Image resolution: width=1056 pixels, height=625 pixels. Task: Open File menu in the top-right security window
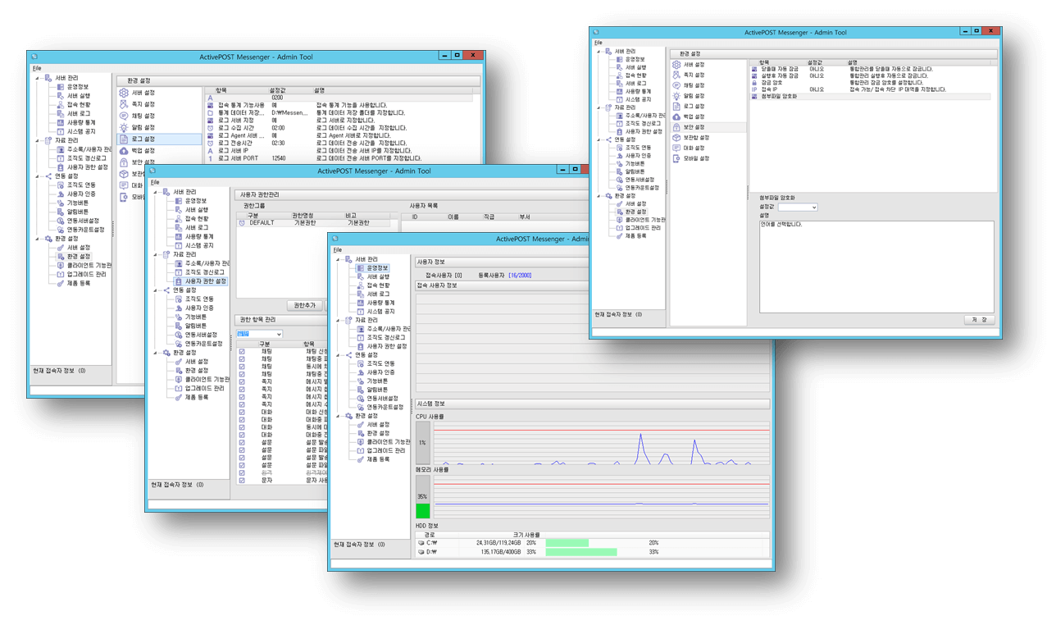click(x=599, y=43)
